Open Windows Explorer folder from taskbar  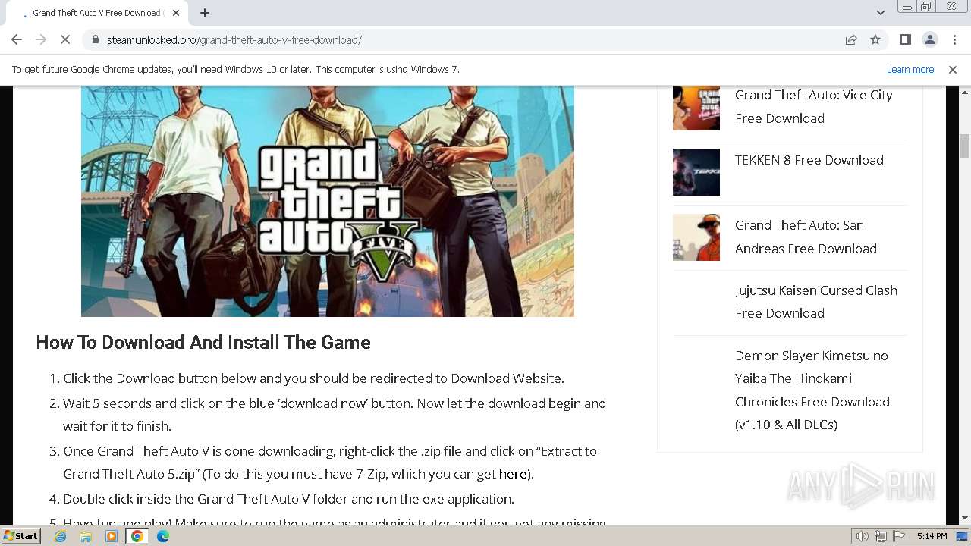pos(86,536)
